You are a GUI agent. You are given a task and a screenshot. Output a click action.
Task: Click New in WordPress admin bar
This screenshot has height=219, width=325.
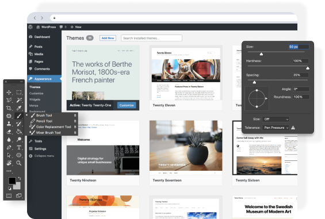76,27
